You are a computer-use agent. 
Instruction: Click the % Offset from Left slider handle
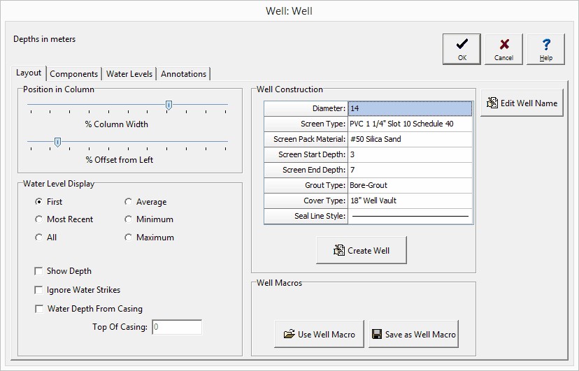[x=58, y=143]
